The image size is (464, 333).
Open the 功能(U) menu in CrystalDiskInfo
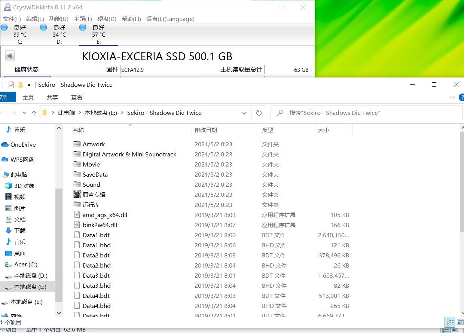tap(59, 19)
